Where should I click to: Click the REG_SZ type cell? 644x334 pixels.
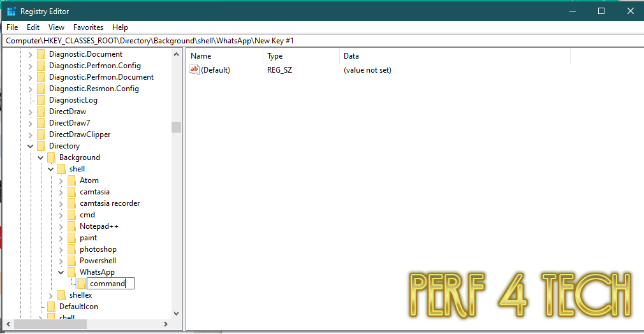tap(280, 70)
